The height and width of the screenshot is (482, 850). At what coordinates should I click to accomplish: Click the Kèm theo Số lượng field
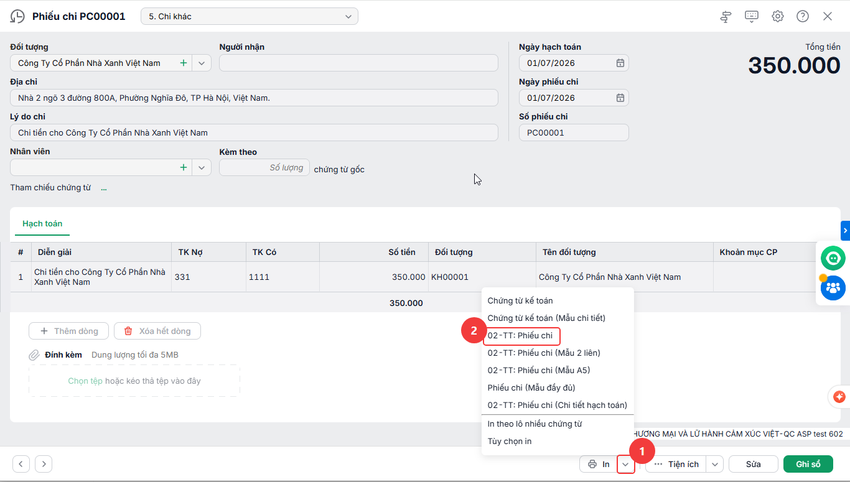point(264,167)
